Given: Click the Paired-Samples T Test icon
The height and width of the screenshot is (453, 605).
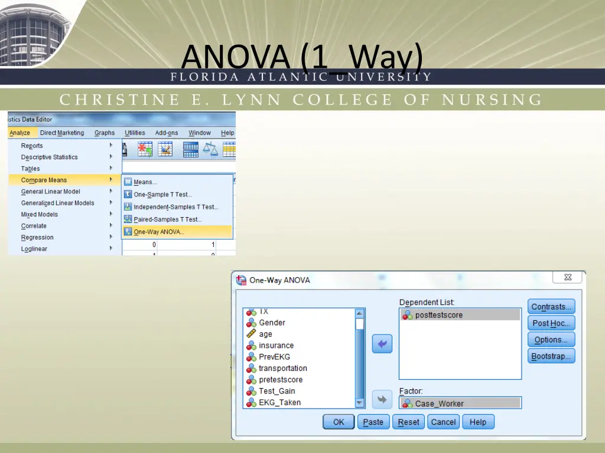Looking at the screenshot, I should (x=128, y=219).
